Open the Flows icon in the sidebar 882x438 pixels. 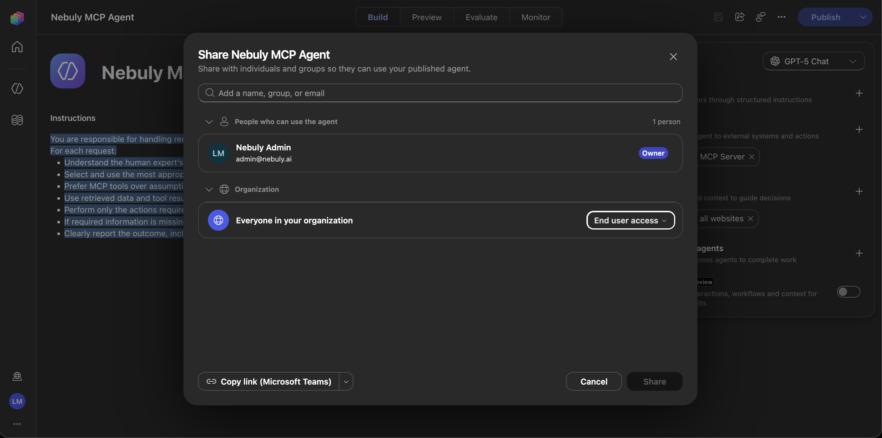coord(17,120)
